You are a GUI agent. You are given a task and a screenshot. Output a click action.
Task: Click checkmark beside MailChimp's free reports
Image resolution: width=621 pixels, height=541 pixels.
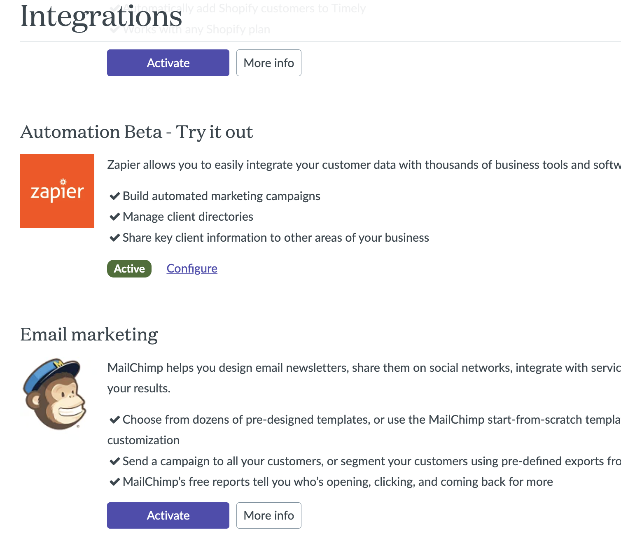click(114, 482)
